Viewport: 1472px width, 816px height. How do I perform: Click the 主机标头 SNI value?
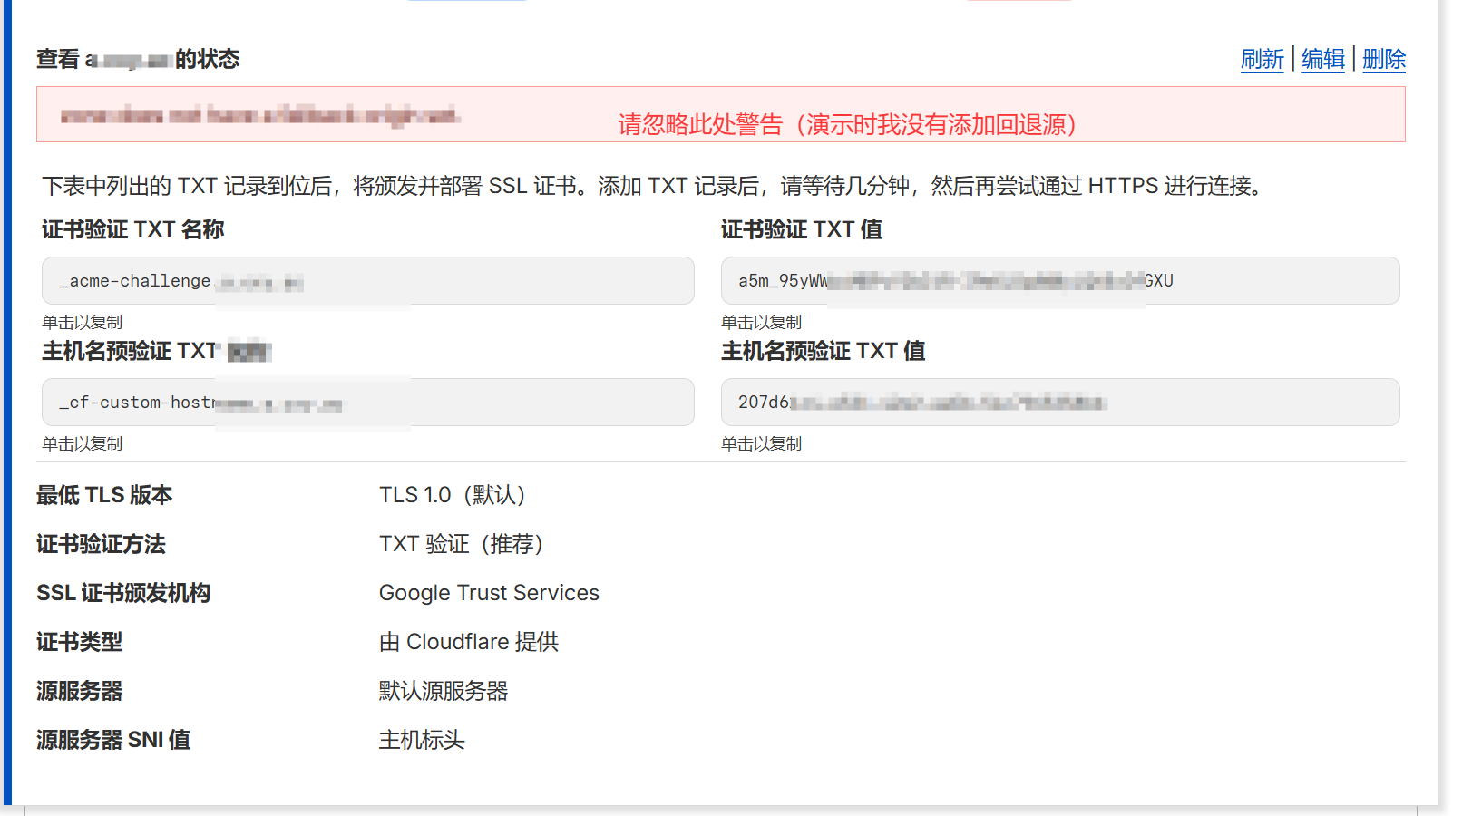pyautogui.click(x=421, y=740)
